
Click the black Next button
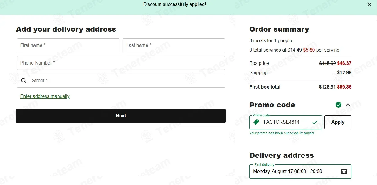tap(121, 116)
